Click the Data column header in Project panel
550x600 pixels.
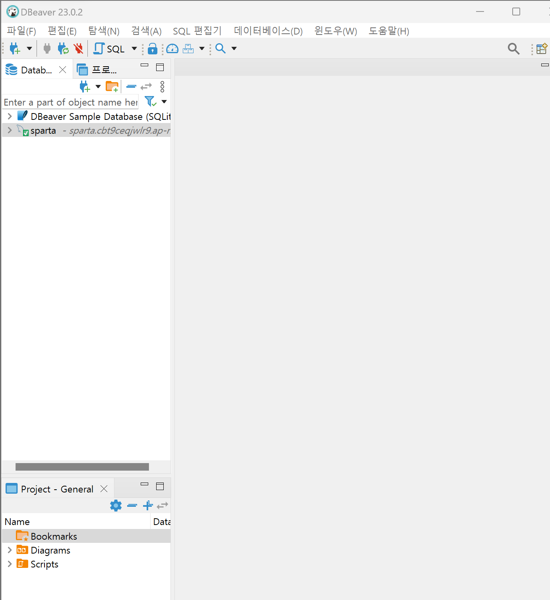(161, 521)
